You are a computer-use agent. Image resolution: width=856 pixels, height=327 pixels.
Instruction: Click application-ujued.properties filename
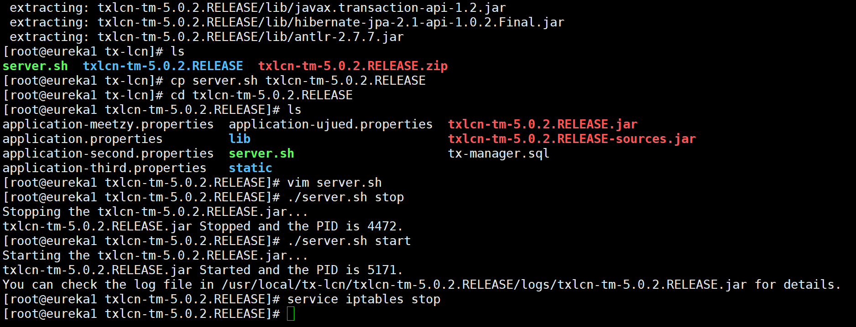point(331,124)
